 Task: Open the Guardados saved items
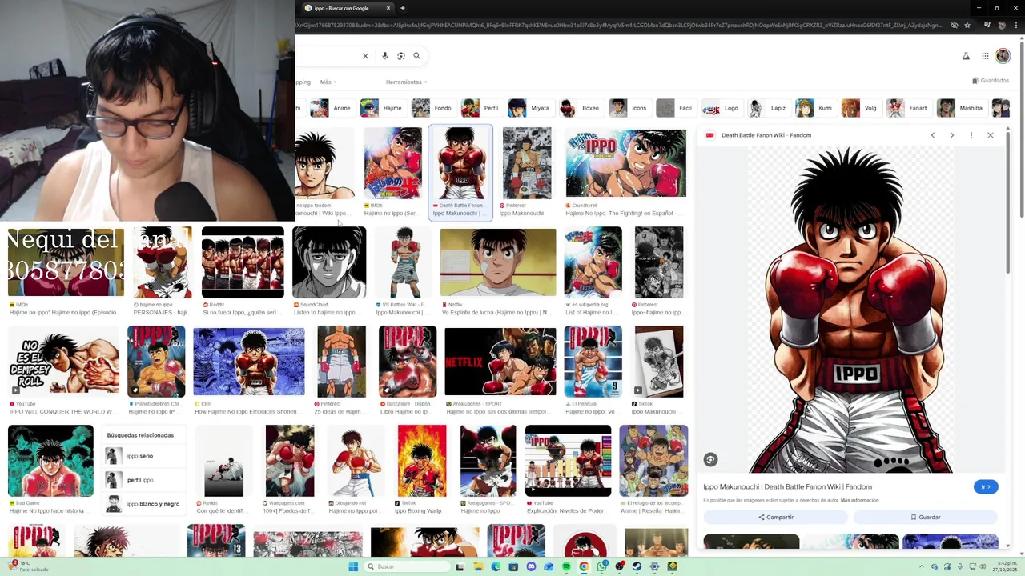[x=991, y=80]
